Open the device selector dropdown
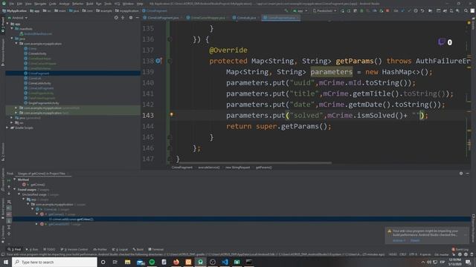This screenshot has width=476, height=267. tap(324, 11)
